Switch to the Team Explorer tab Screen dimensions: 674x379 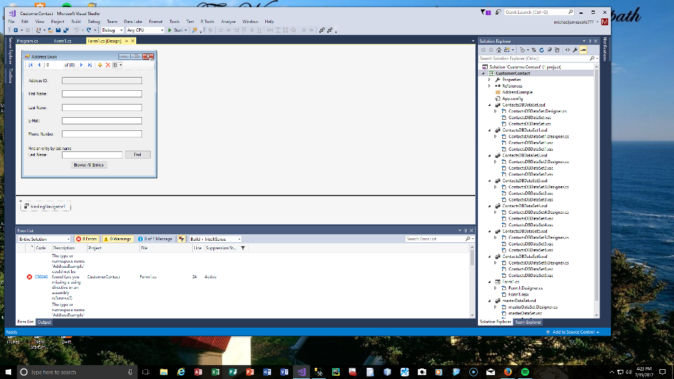528,322
